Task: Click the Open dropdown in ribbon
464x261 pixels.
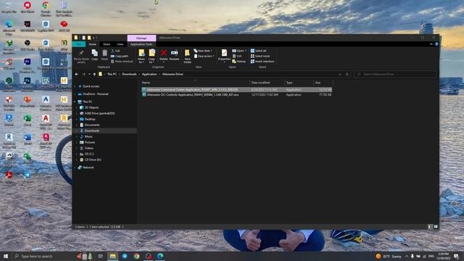Action: click(x=239, y=51)
